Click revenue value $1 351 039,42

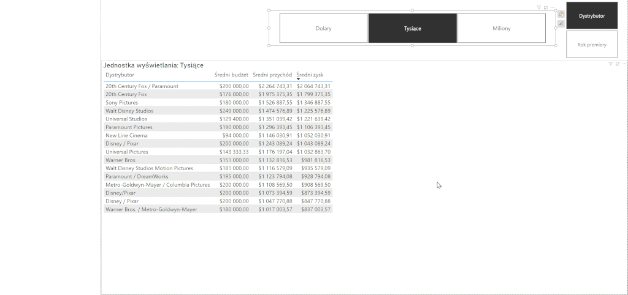pyautogui.click(x=275, y=119)
